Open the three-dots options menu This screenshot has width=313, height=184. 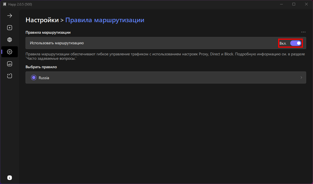point(303,32)
